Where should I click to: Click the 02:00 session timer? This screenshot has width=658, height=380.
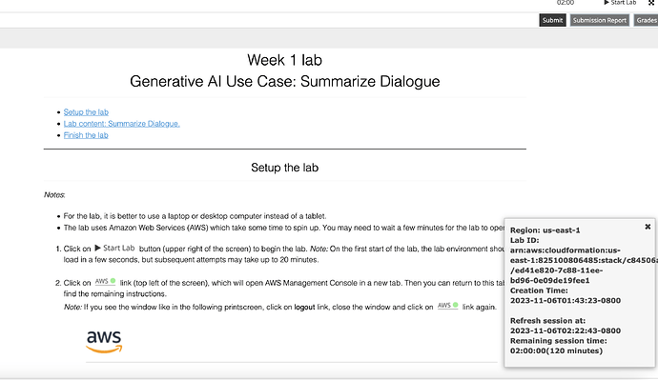(x=565, y=3)
